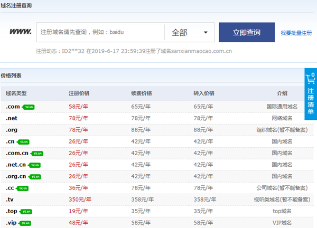The image size is (317, 228).
Task: Click the 公司域名(暂不能备案) description
Action: coord(282,188)
